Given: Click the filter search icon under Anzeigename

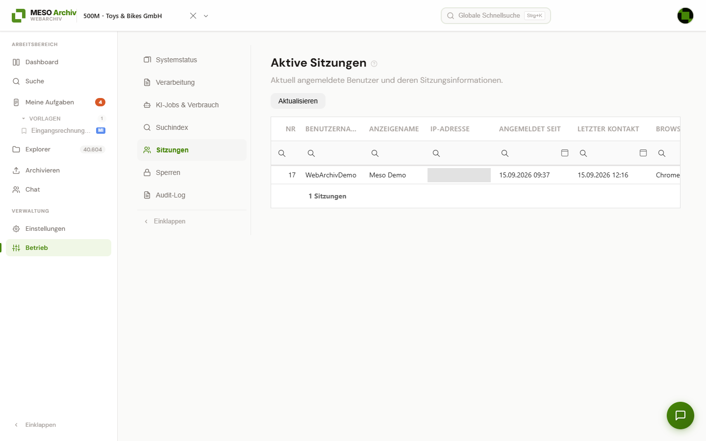Looking at the screenshot, I should point(375,153).
